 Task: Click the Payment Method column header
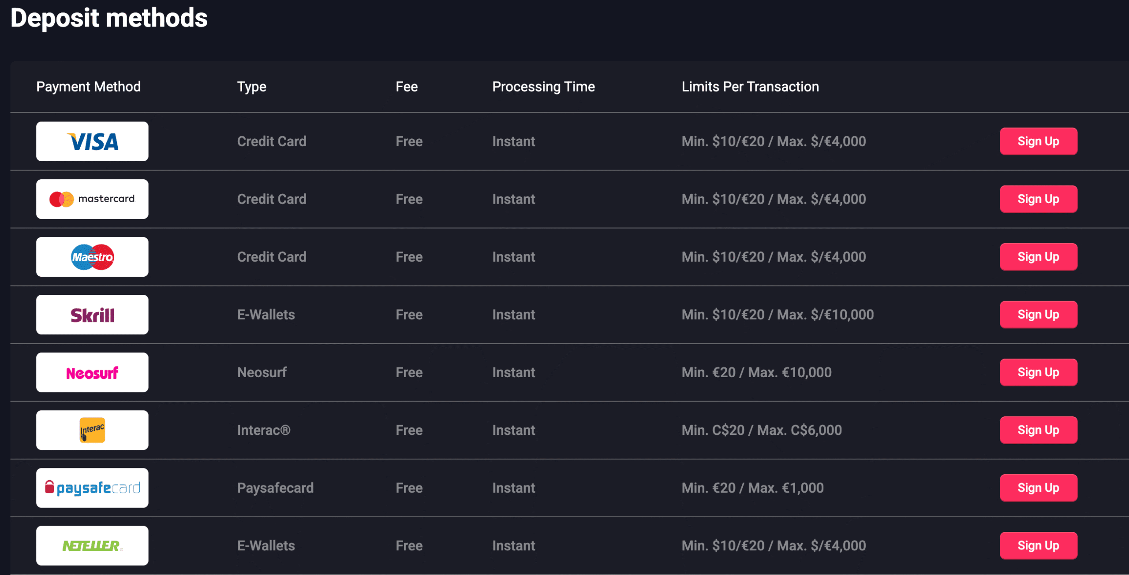(x=89, y=87)
